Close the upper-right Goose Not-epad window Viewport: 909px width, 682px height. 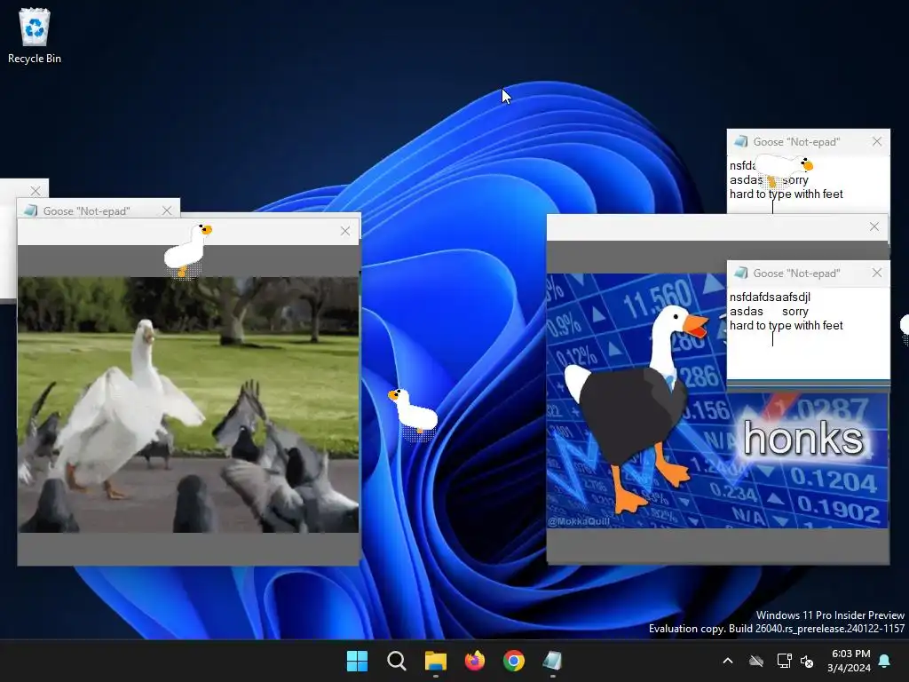coord(877,141)
